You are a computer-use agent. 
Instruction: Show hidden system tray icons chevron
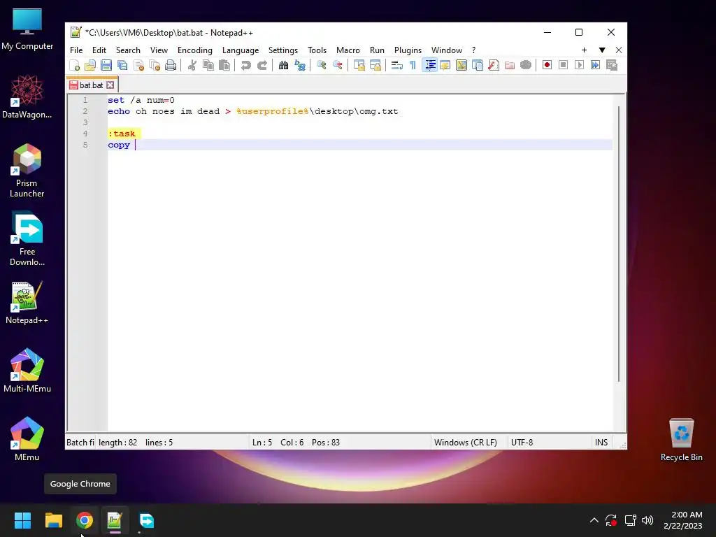tap(594, 520)
